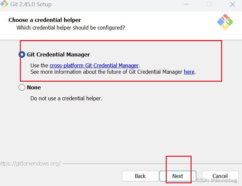Click the Next button
The width and height of the screenshot is (242, 186).
coord(178,176)
